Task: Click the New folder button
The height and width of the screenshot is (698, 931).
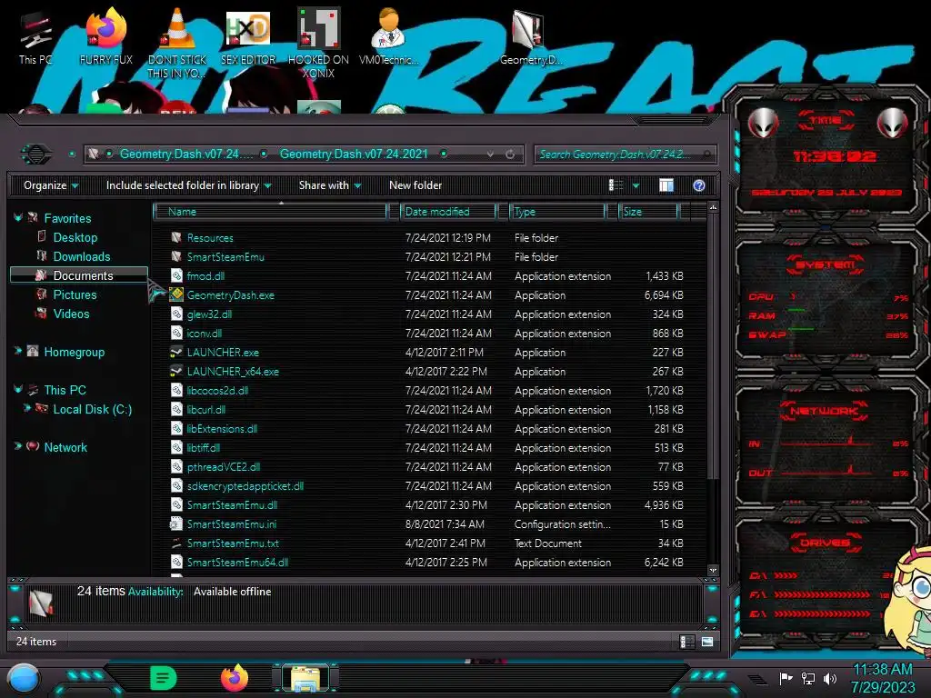Action: (x=415, y=185)
